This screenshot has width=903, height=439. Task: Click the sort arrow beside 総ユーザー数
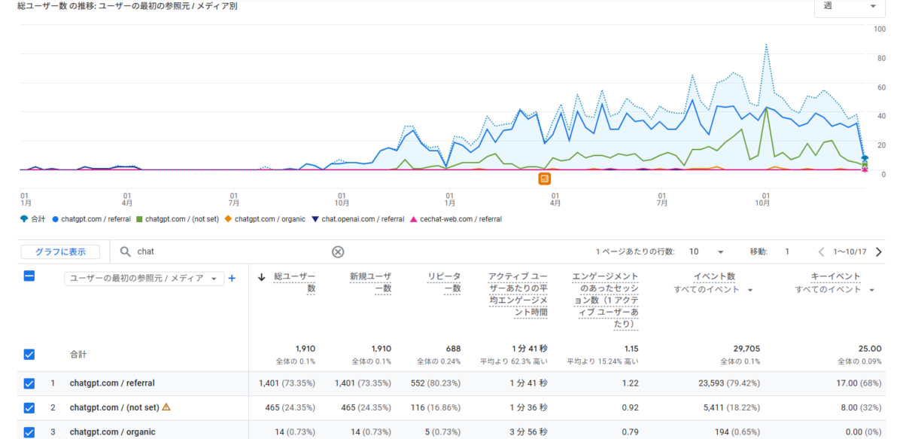262,277
